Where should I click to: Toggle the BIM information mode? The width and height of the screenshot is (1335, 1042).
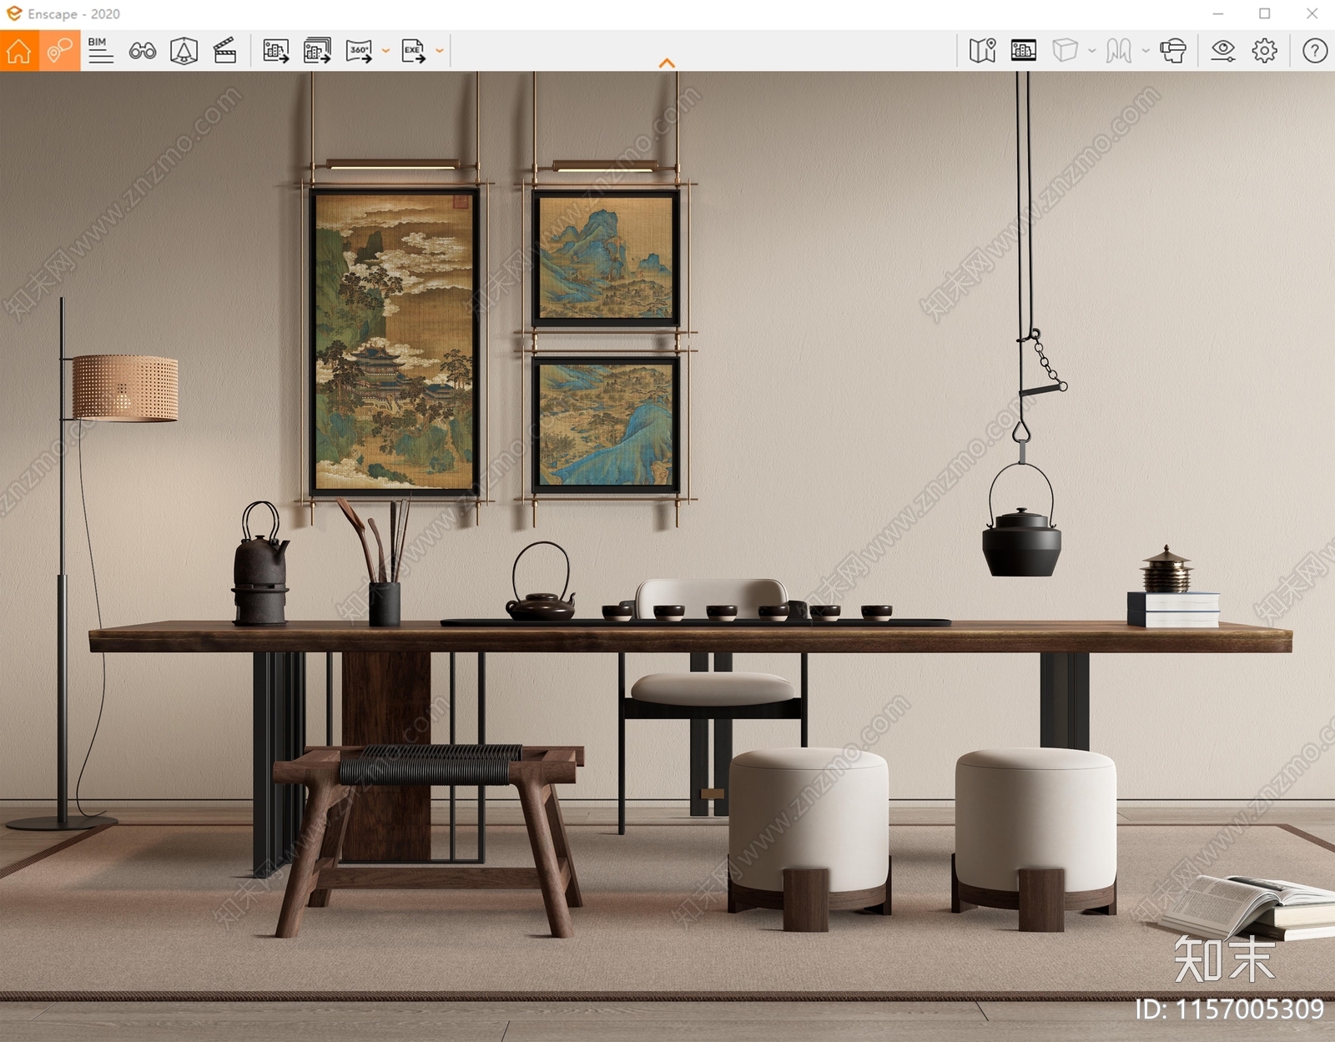(x=101, y=51)
